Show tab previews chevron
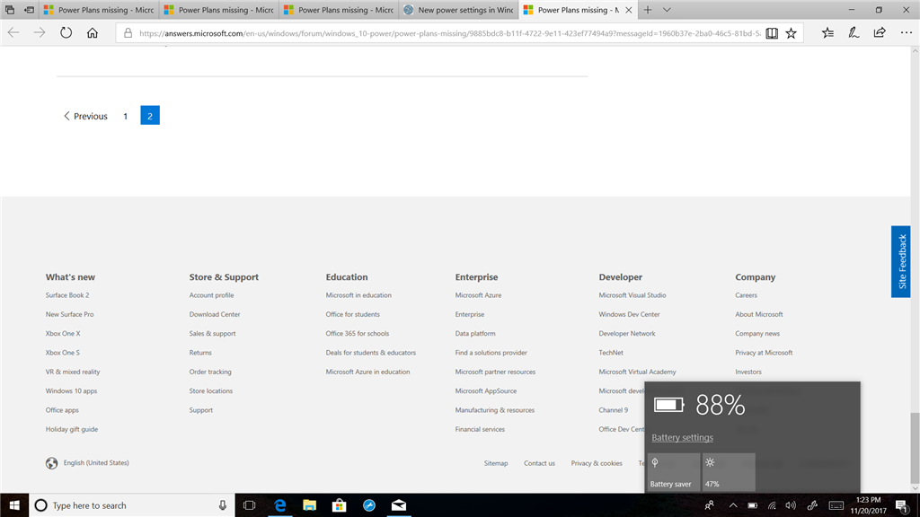 click(667, 10)
